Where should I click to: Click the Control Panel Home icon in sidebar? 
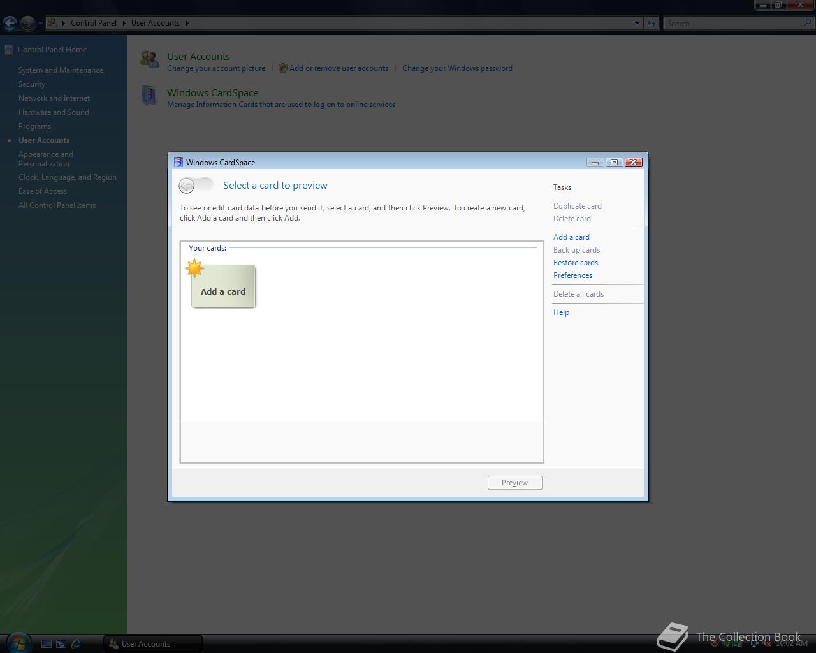point(9,49)
